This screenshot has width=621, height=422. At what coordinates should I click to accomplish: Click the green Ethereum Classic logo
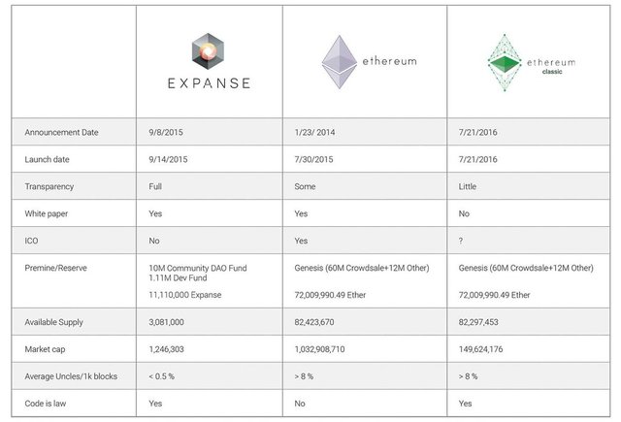click(505, 62)
